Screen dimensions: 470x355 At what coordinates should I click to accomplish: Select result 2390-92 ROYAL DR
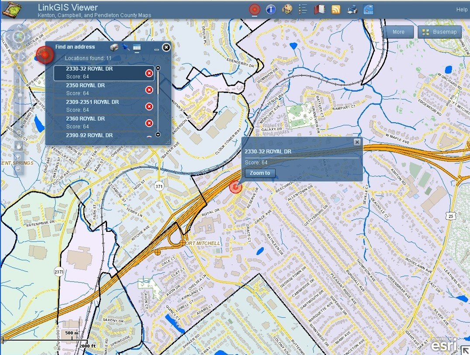pyautogui.click(x=104, y=135)
